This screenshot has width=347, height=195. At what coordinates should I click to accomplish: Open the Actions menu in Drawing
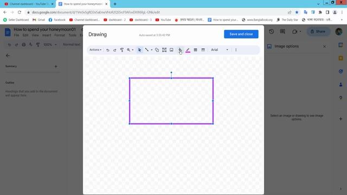tap(95, 50)
